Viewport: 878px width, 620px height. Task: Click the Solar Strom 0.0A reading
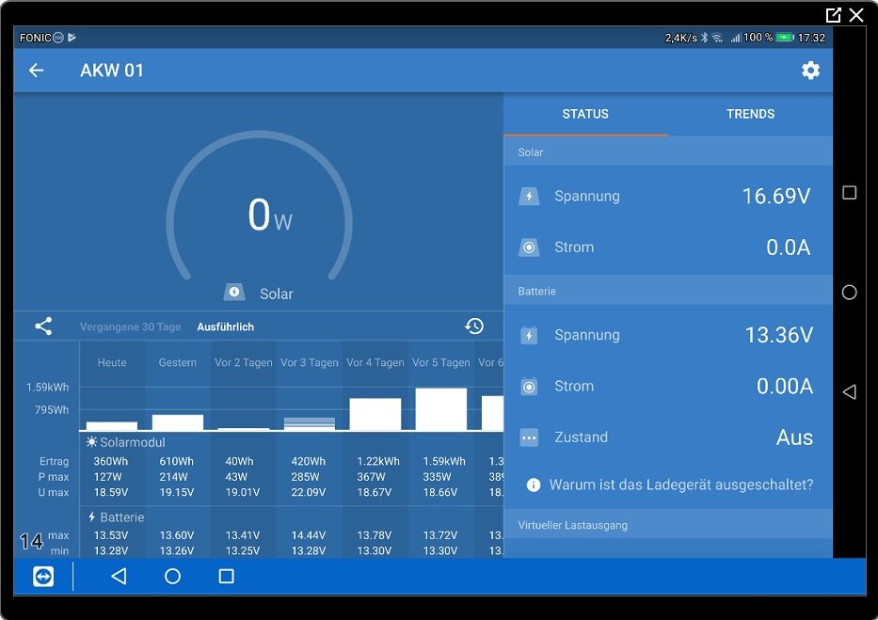pyautogui.click(x=789, y=247)
